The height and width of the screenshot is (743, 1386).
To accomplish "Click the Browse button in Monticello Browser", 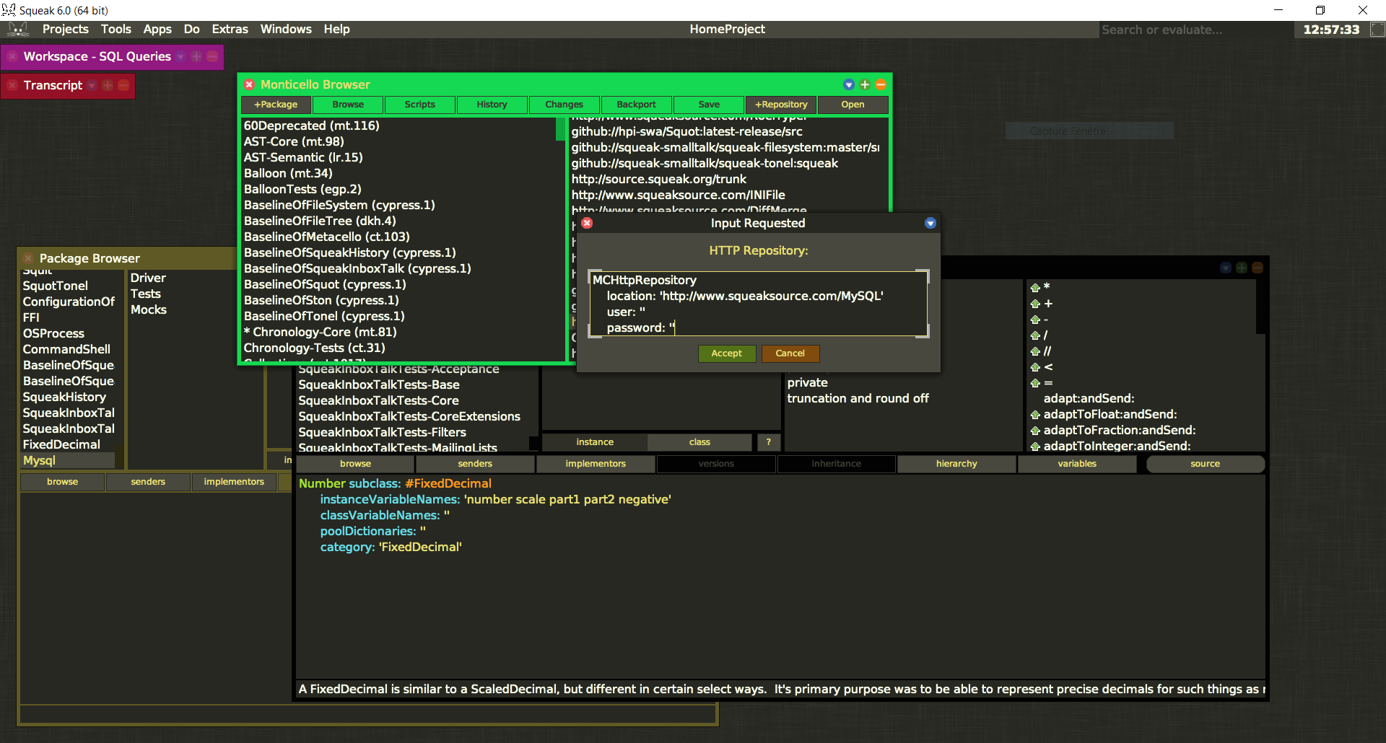I will pyautogui.click(x=348, y=105).
